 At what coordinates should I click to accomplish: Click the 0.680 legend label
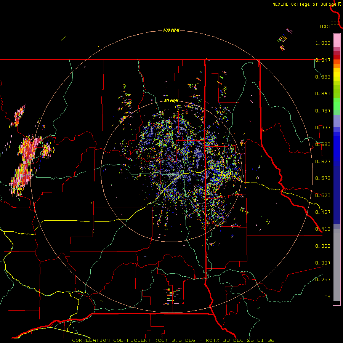323,144
